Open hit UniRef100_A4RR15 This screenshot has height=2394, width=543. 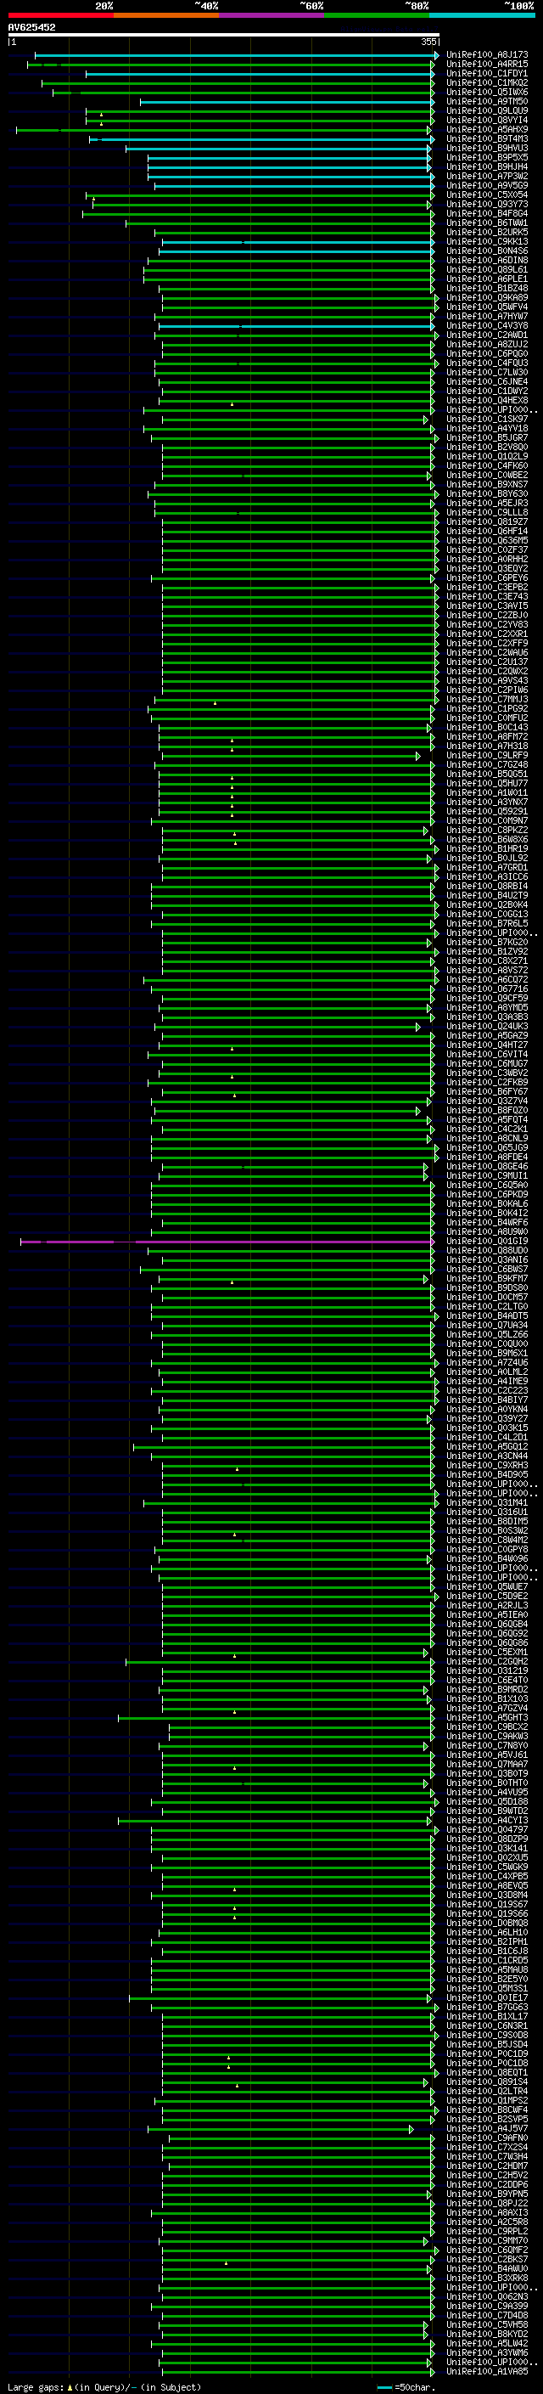(486, 65)
